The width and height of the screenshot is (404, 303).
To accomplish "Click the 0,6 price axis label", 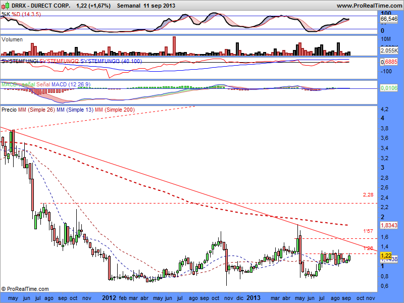I will pyautogui.click(x=384, y=286).
